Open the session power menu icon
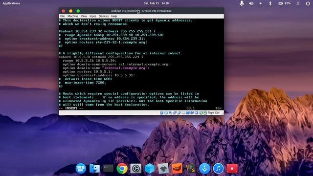The height and width of the screenshot is (176, 313). (308, 3)
